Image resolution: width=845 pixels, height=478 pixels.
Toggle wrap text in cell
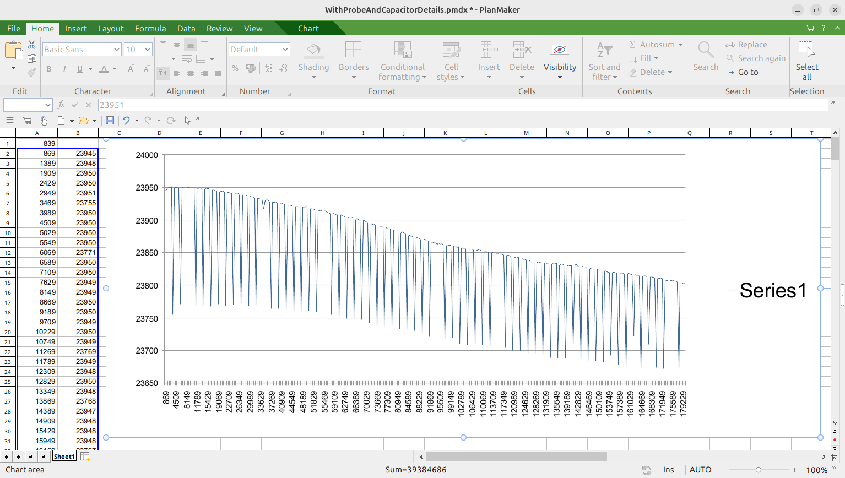(x=187, y=58)
